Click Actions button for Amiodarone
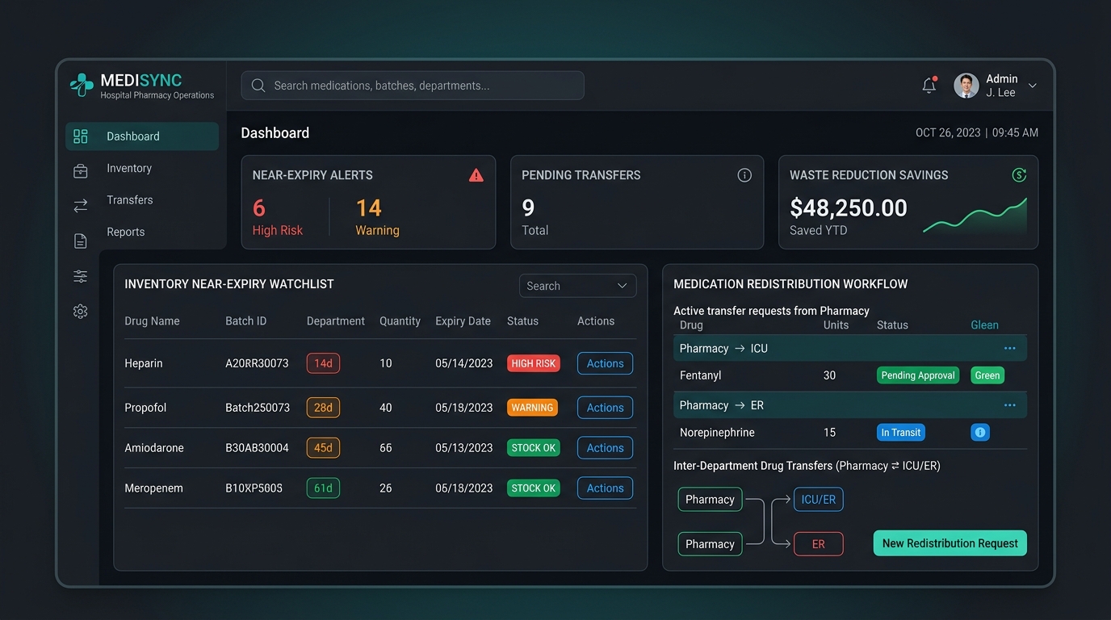Viewport: 1111px width, 620px height. (x=605, y=448)
